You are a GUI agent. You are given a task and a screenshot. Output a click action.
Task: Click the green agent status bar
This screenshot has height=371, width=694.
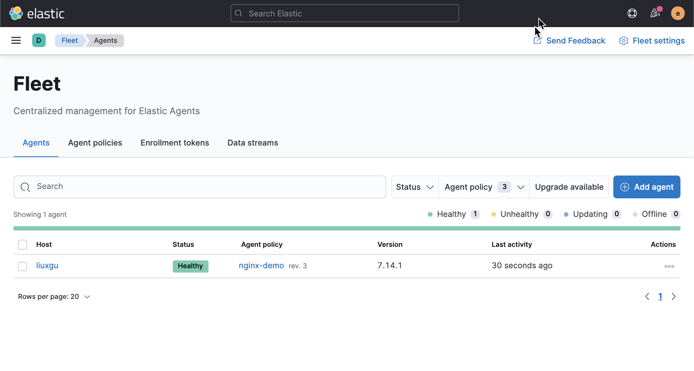tap(347, 228)
